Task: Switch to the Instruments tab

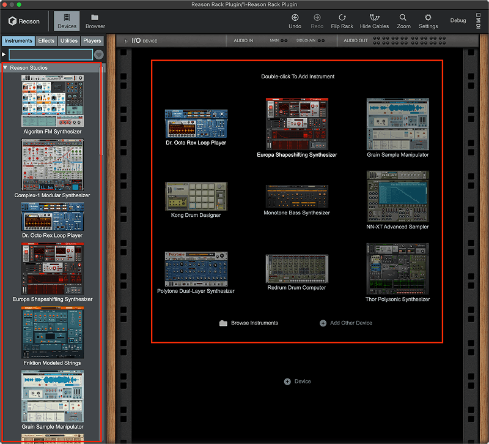Action: coord(18,41)
